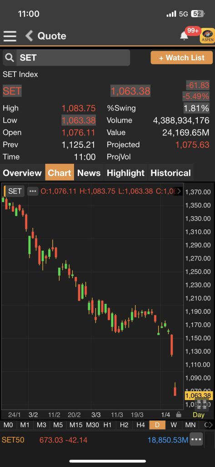This screenshot has width=215, height=467.
Task: Switch to the Historical tab
Action: (x=171, y=173)
